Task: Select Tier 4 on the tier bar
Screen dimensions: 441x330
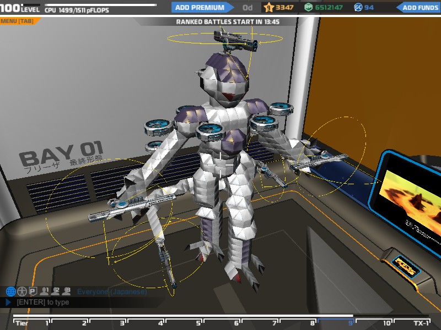Action: (x=146, y=323)
